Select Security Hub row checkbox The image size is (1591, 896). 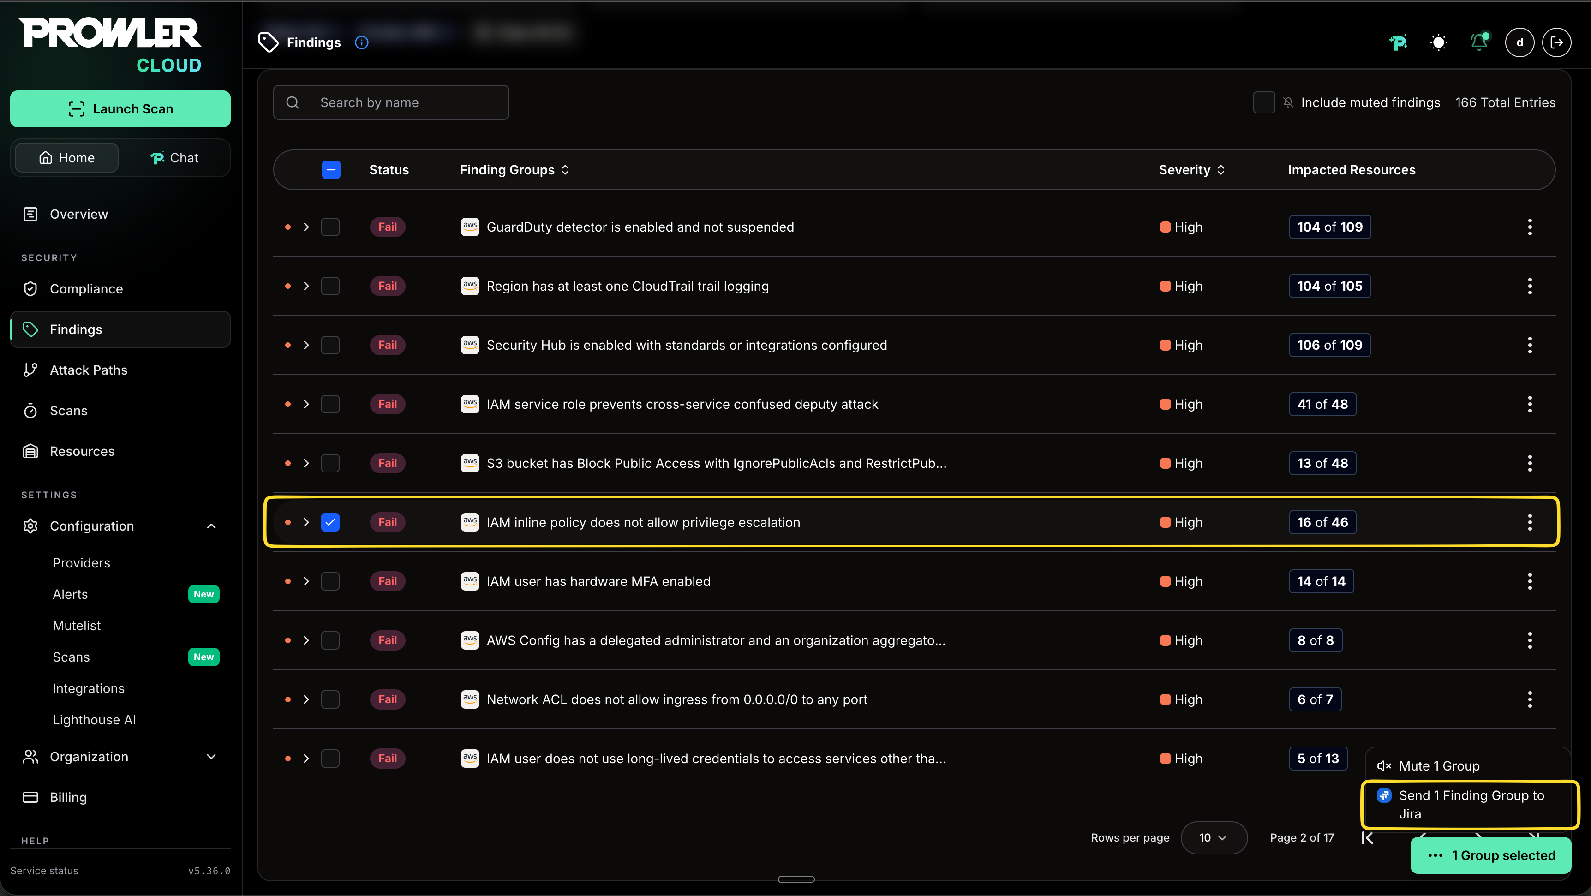point(330,345)
